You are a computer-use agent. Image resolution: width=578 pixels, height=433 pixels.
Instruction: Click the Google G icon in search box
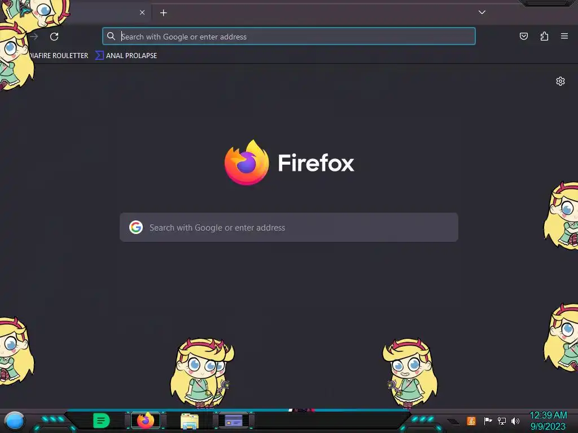pos(136,227)
